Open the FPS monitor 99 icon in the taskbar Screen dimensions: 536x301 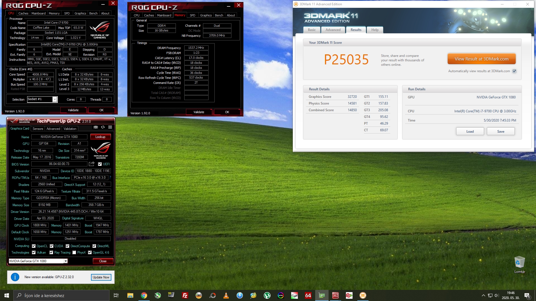coord(171,295)
